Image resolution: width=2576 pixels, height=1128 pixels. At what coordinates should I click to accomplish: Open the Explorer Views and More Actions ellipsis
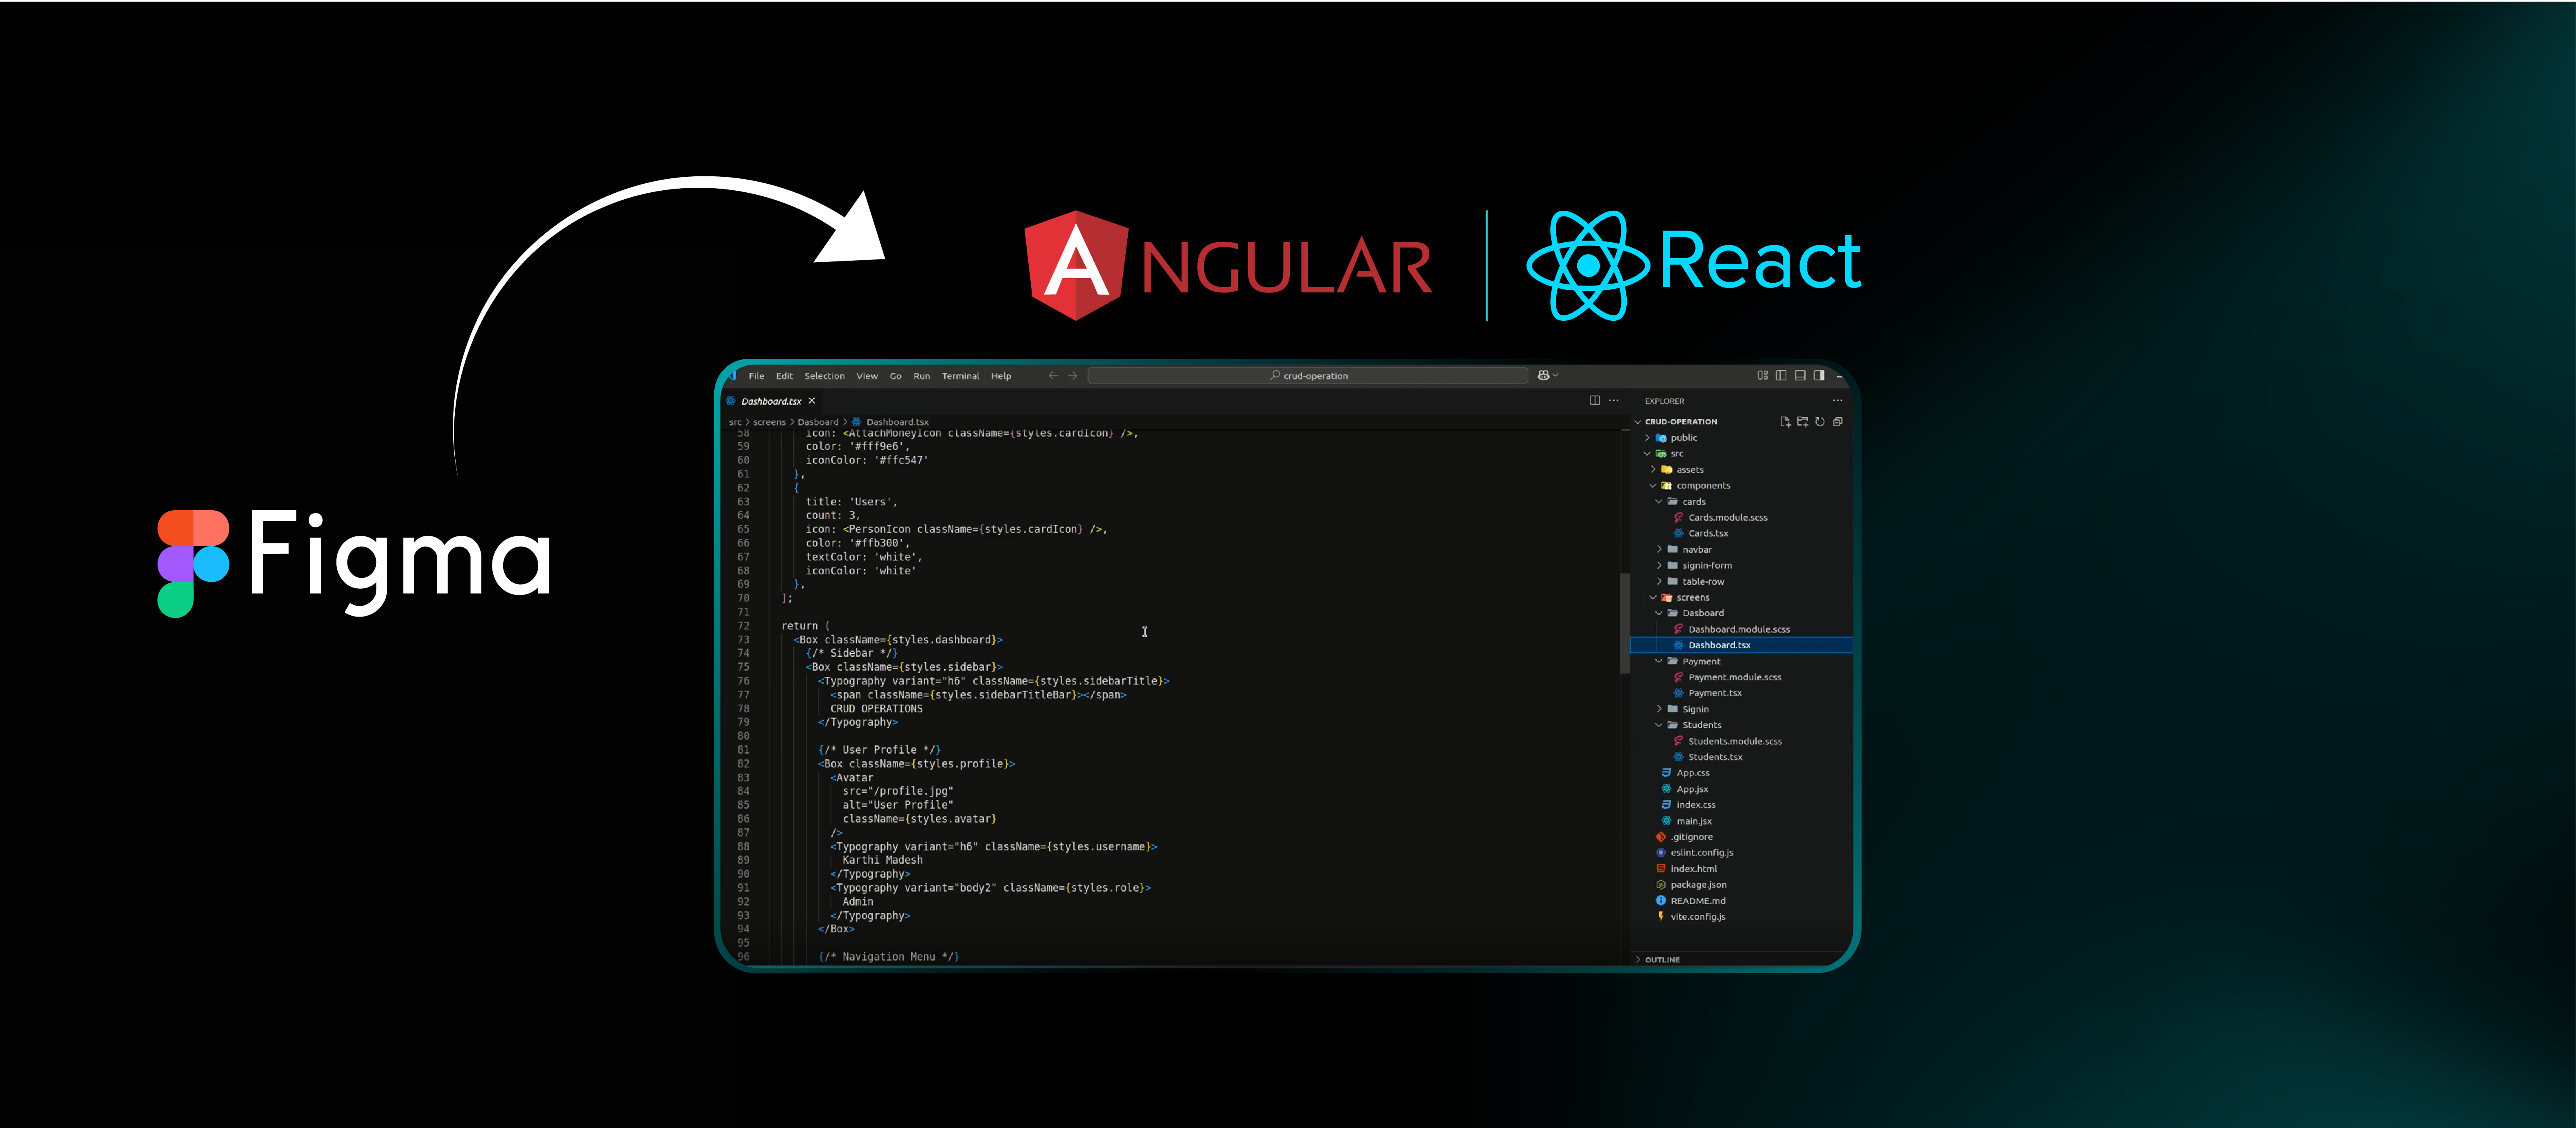[1837, 401]
